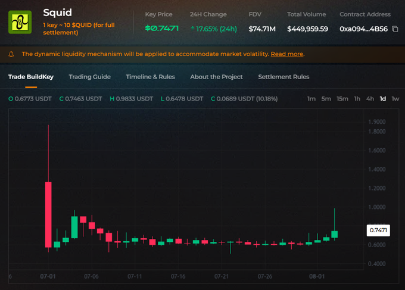Click the 07-06 date label on axis
This screenshot has width=405, height=290.
[x=91, y=276]
